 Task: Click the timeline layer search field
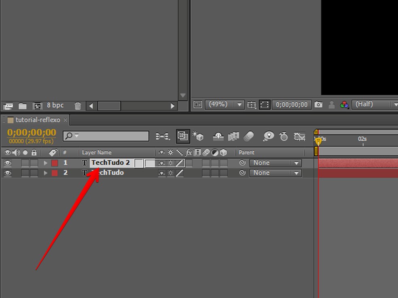[x=106, y=136]
